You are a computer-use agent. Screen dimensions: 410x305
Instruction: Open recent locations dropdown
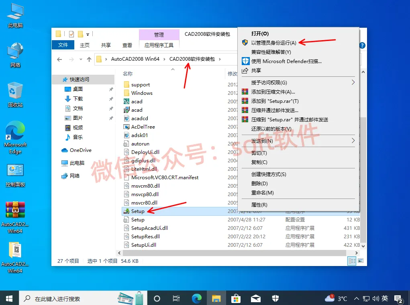point(81,59)
